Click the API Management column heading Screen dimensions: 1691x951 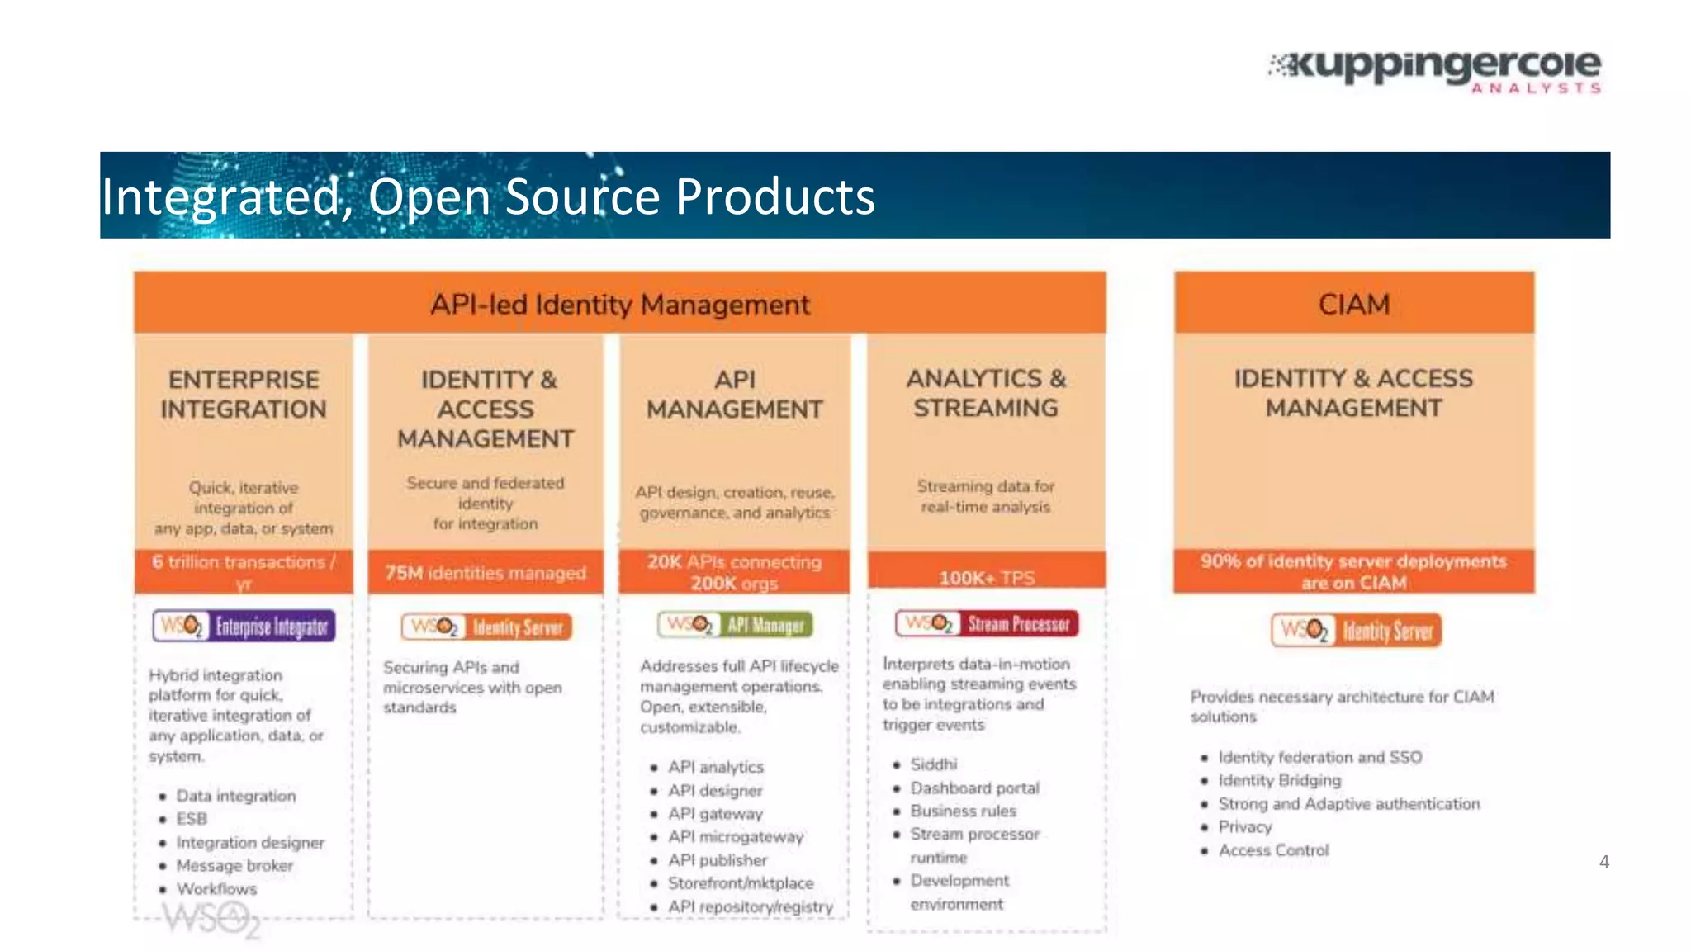click(x=734, y=395)
